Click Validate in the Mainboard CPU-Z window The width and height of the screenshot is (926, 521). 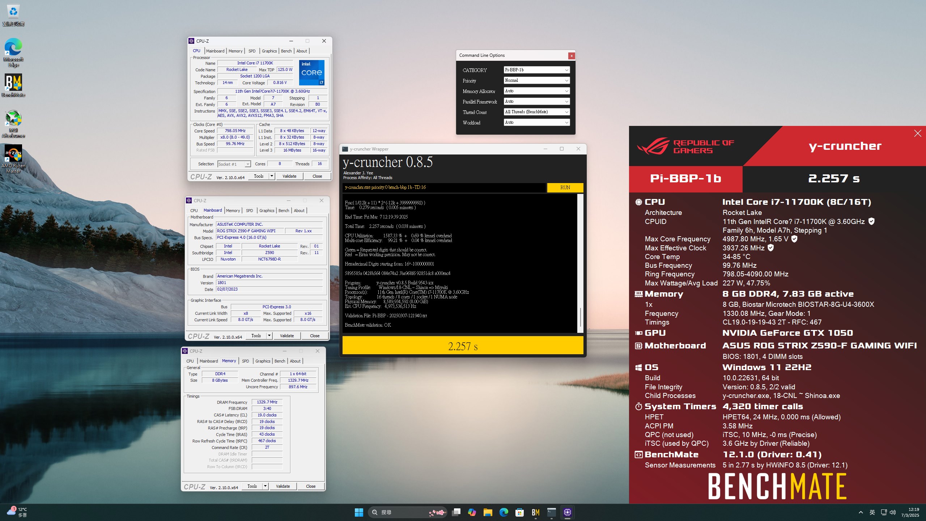pyautogui.click(x=287, y=336)
